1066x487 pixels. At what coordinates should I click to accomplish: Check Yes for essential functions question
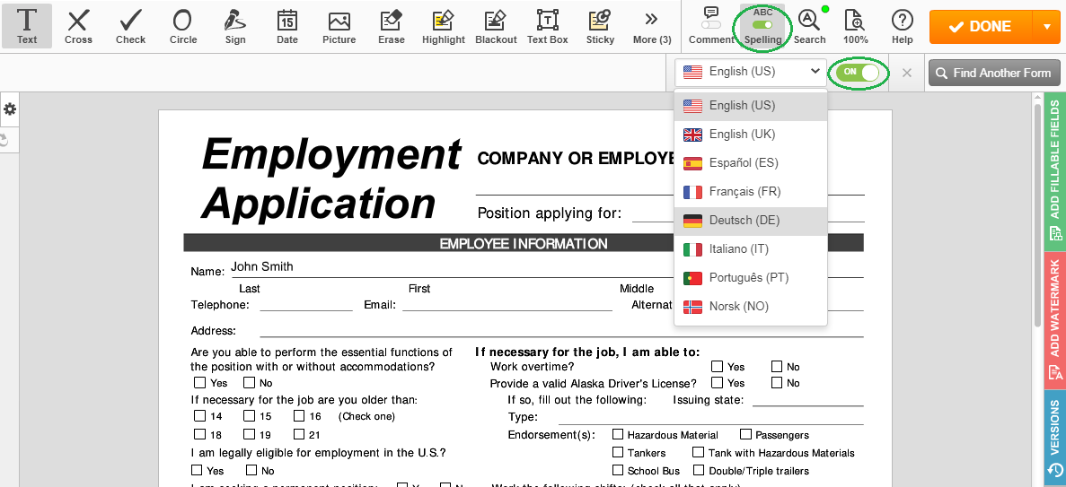(199, 382)
